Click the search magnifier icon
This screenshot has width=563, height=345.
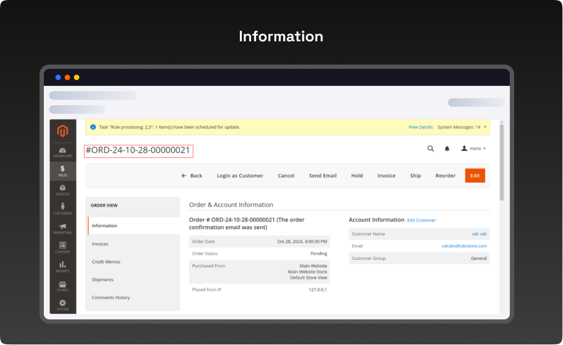point(430,148)
